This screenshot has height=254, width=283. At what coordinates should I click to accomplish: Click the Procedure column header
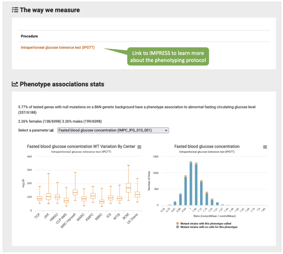point(29,36)
